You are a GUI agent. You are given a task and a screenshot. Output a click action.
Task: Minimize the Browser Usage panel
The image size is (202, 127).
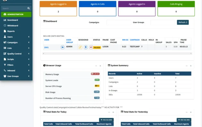pyautogui.click(x=96, y=66)
